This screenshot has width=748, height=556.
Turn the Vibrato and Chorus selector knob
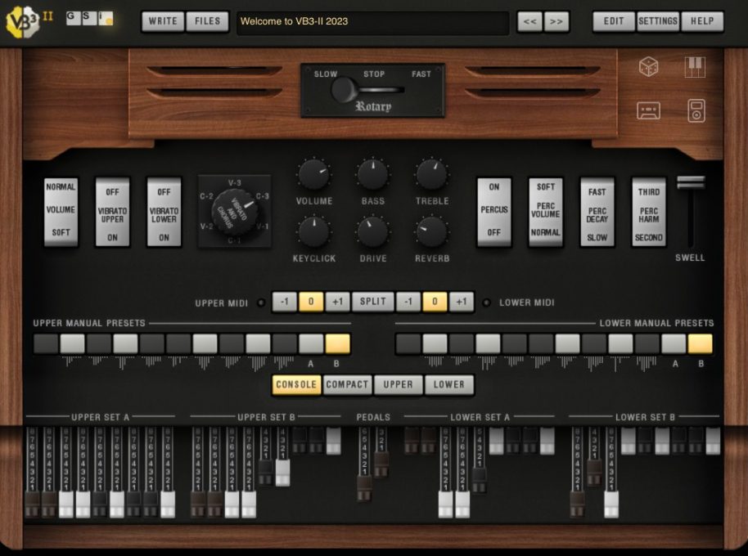[x=235, y=211]
